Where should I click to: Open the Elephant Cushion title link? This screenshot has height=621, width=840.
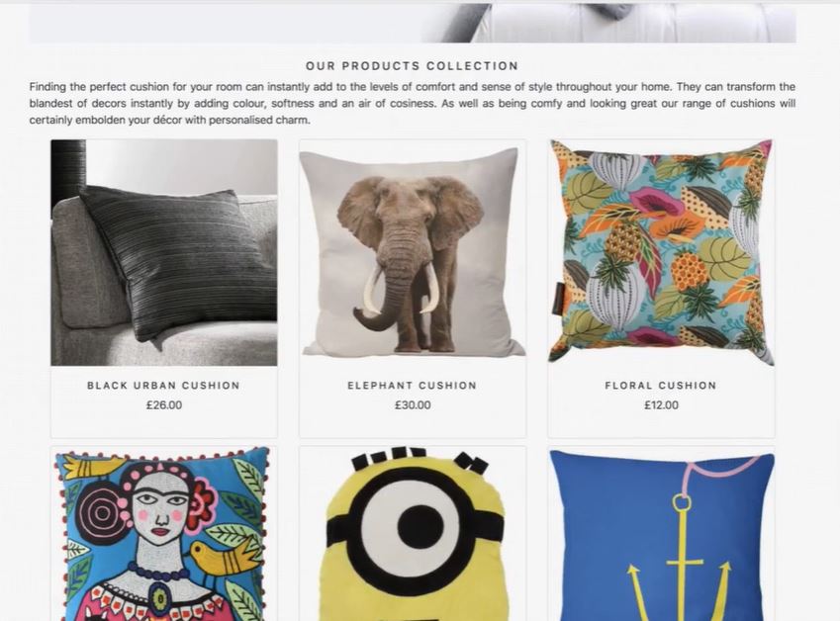(x=413, y=386)
